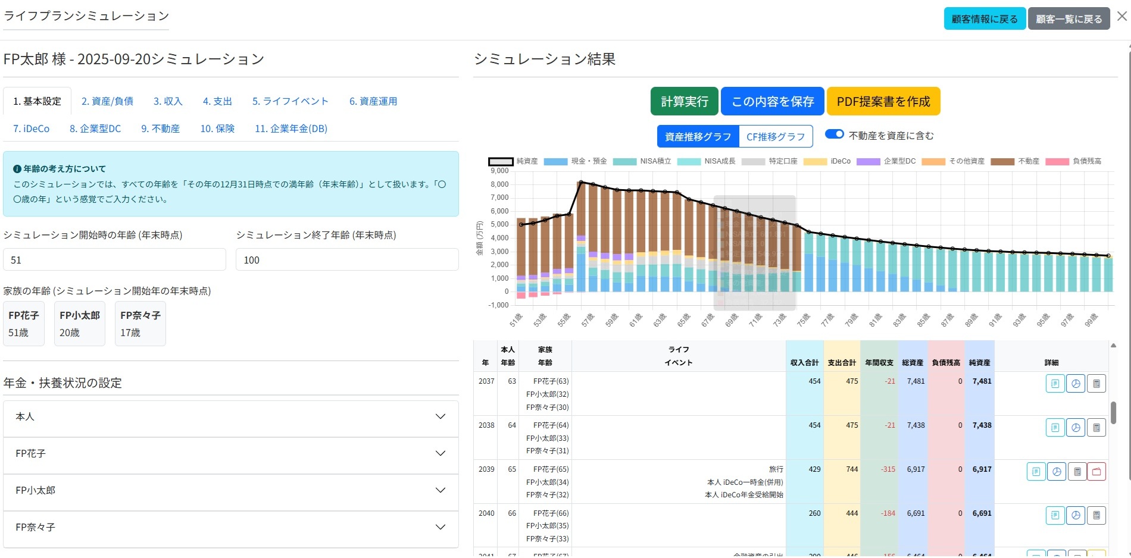Expand the FP花子 pension settings

coord(230,454)
